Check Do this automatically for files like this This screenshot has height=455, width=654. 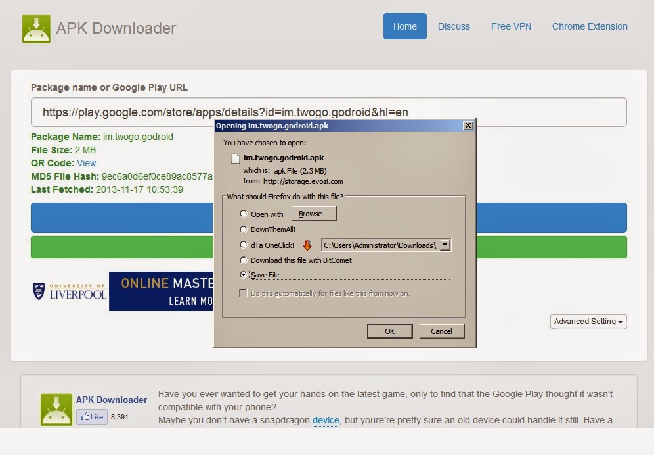(x=243, y=293)
